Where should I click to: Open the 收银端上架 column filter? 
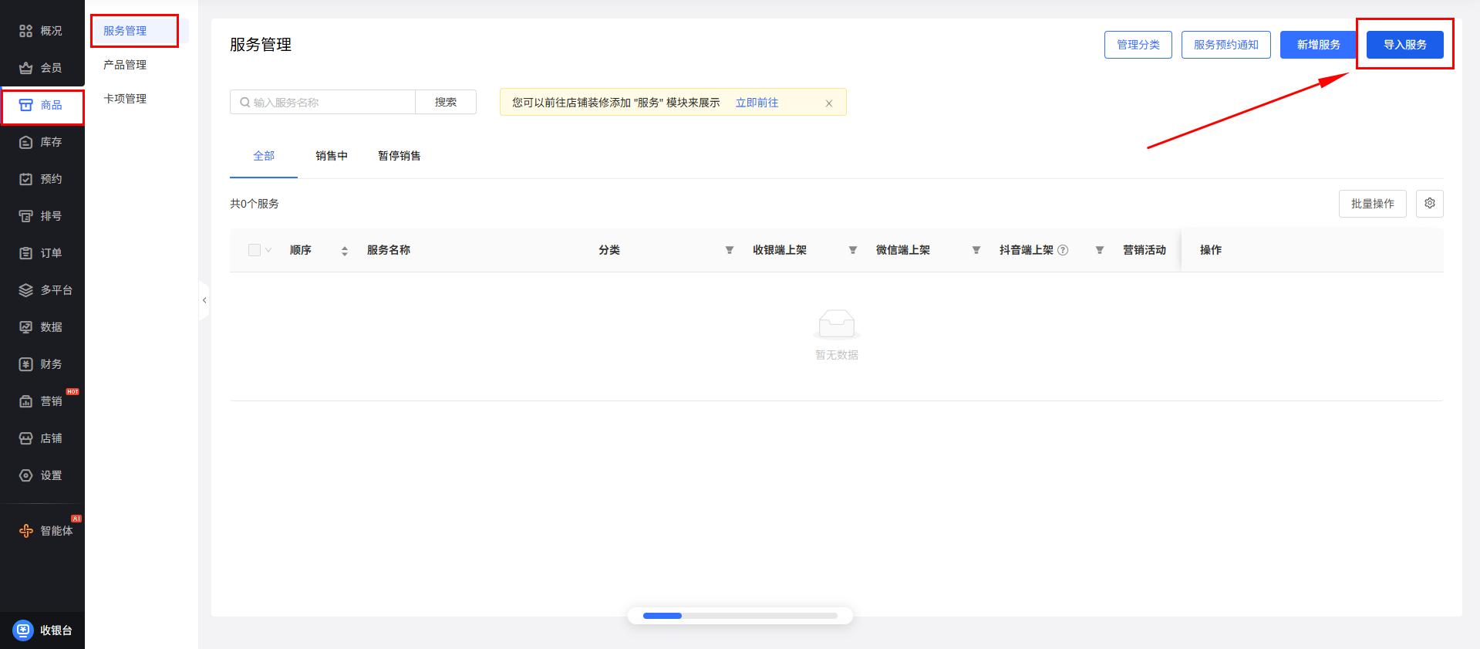coord(852,250)
